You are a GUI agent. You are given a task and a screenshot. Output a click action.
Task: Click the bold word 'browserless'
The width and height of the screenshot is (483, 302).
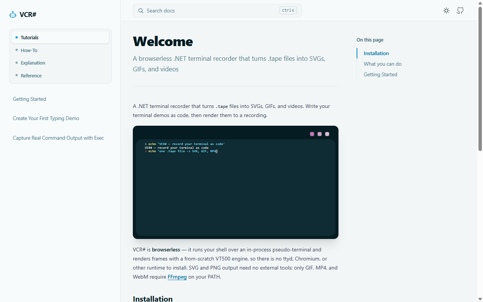(166, 250)
